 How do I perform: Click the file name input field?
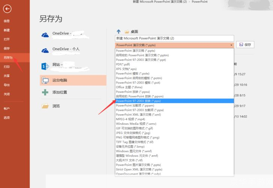pos(175,38)
